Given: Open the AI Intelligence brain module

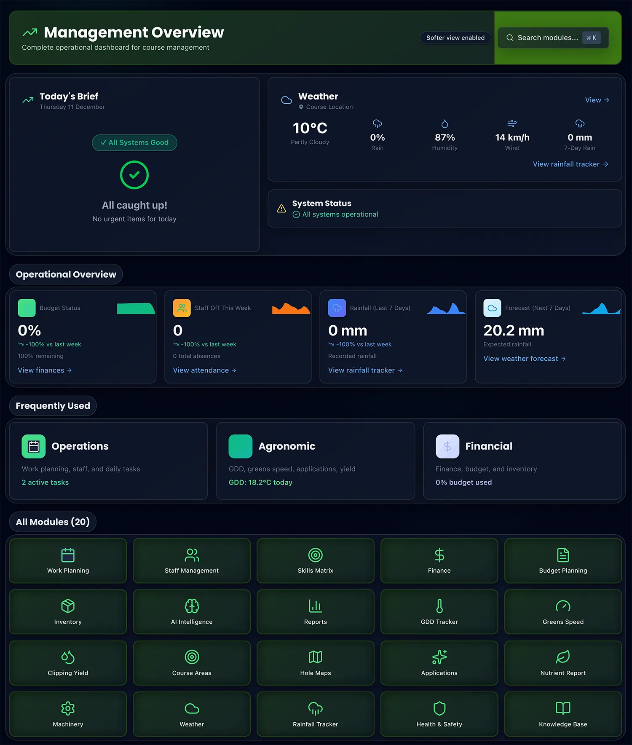Looking at the screenshot, I should [x=192, y=612].
